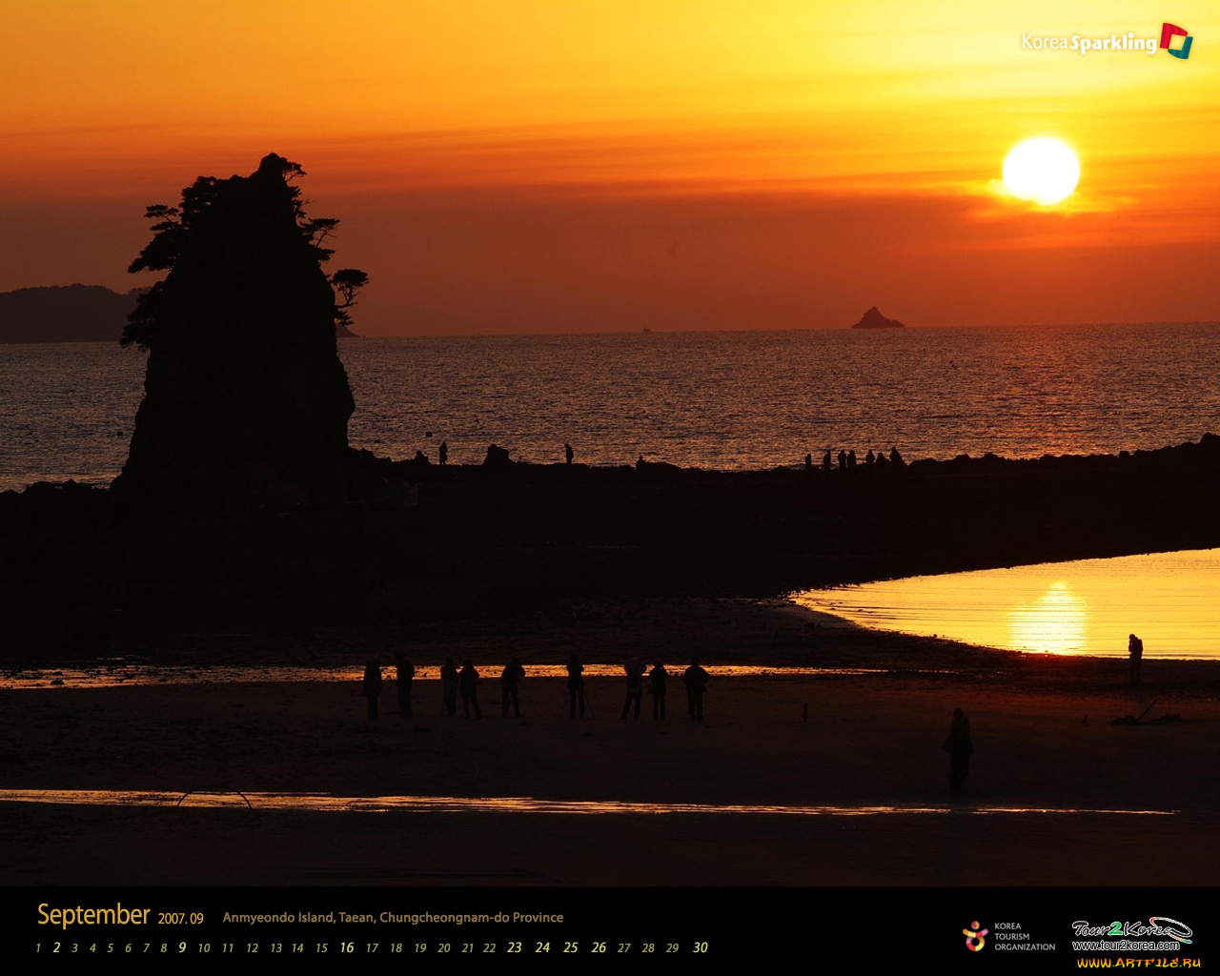Pick day 16 on the calendar
Image resolution: width=1220 pixels, height=976 pixels.
click(346, 947)
